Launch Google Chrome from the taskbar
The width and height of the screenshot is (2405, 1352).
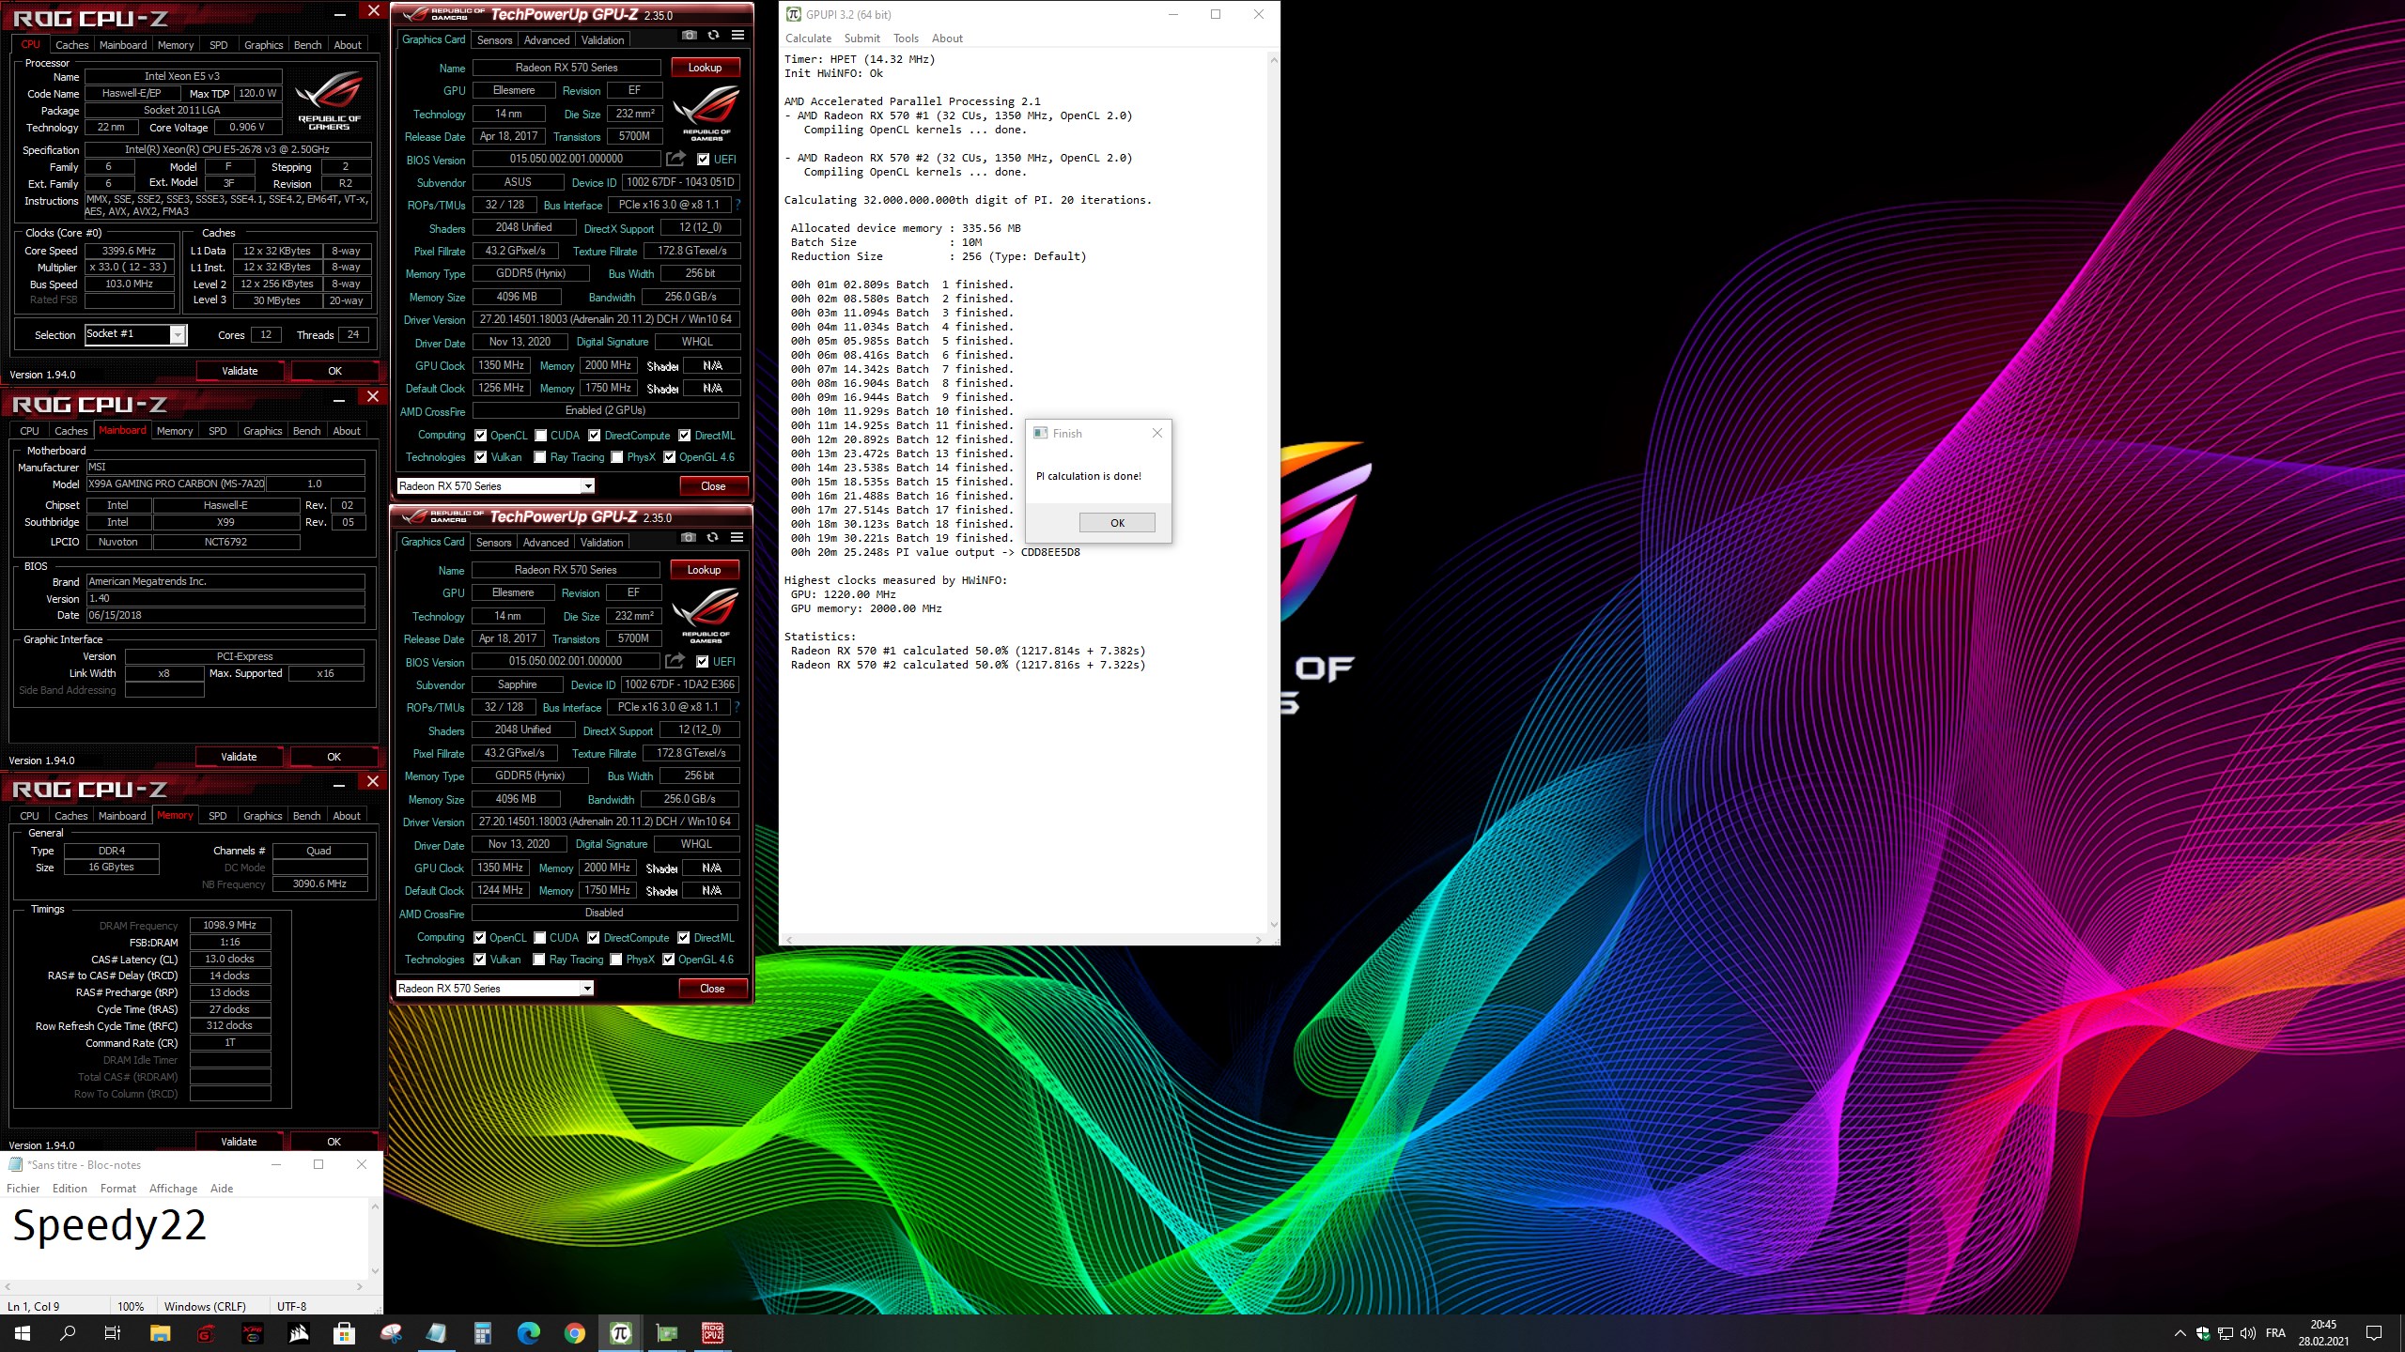574,1333
